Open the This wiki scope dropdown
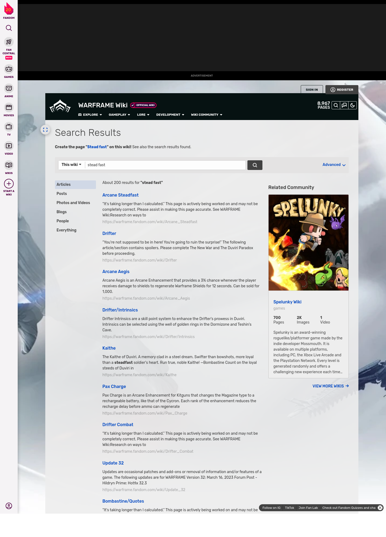The image size is (386, 537). (x=72, y=165)
